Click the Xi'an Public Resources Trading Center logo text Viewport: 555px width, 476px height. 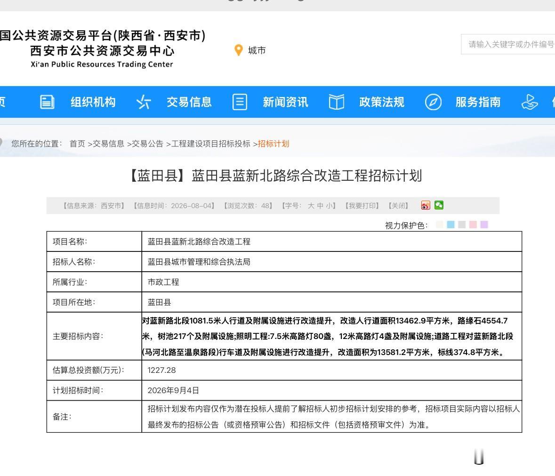102,65
